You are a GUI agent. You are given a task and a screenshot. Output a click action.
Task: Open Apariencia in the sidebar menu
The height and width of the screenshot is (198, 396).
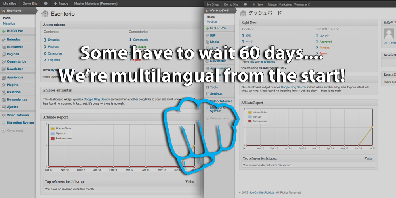[x=15, y=77]
